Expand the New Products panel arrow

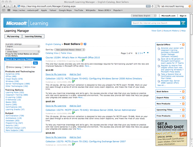[180, 104]
